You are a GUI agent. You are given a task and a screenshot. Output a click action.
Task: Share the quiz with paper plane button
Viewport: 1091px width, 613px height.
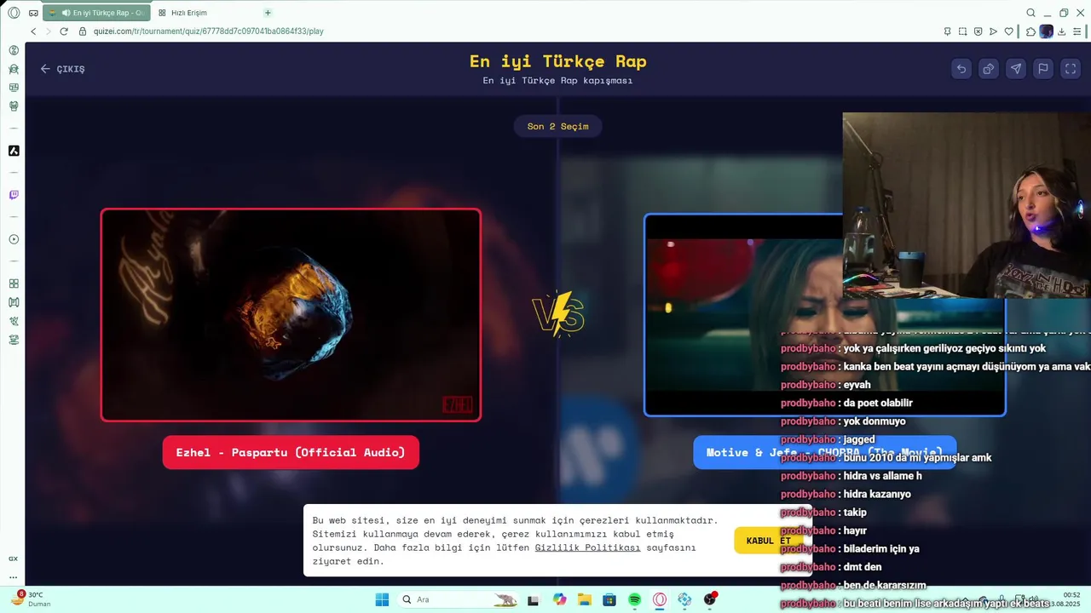1016,69
